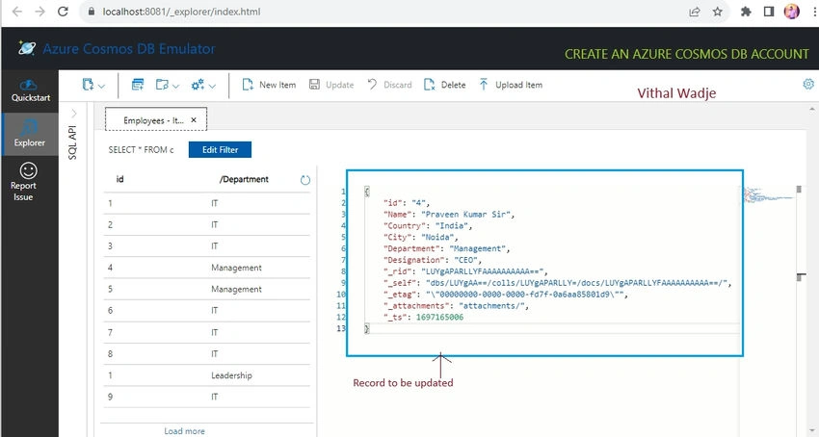
Task: Open Data Explorer settings gear
Action: click(x=808, y=84)
